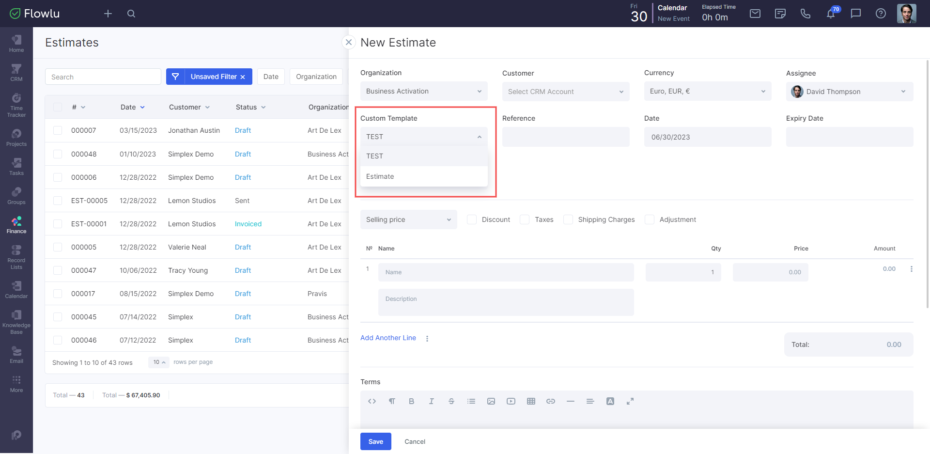Open Select CRM Account customer dropdown
Viewport: 930px width, 454px height.
click(566, 92)
